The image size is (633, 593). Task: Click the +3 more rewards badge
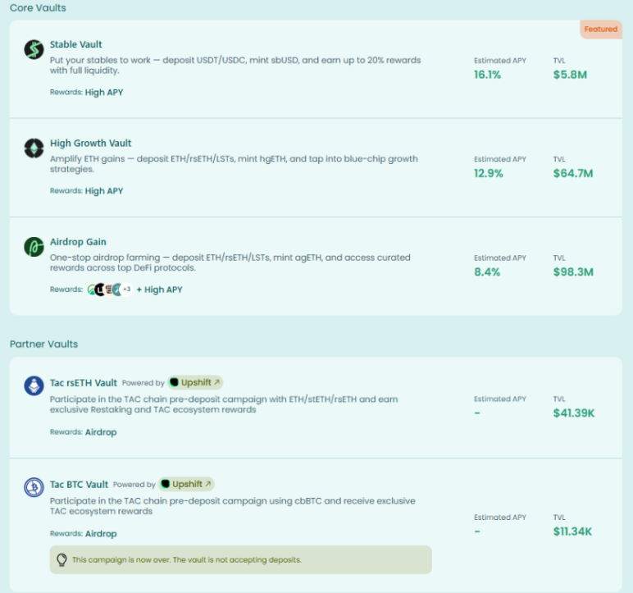click(126, 290)
